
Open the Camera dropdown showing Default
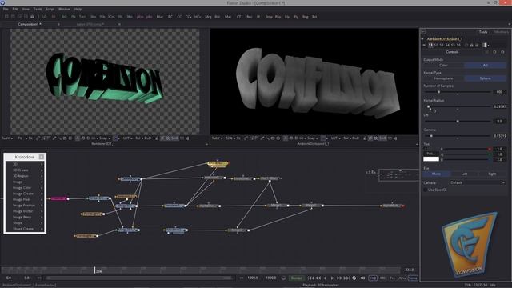click(x=477, y=182)
